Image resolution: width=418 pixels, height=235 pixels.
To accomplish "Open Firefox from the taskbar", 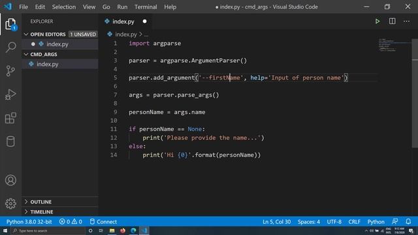I will (x=123, y=230).
